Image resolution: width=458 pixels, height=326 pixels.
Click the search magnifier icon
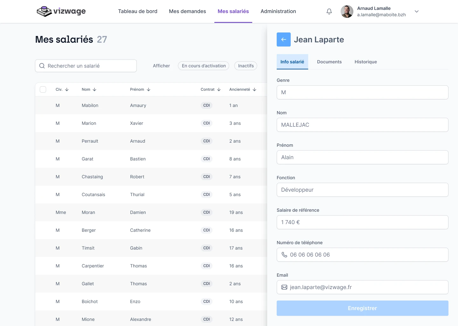(42, 66)
